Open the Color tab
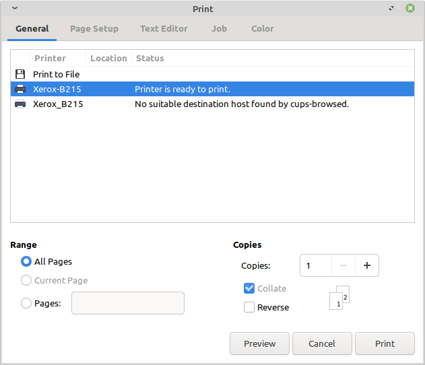 coord(263,28)
